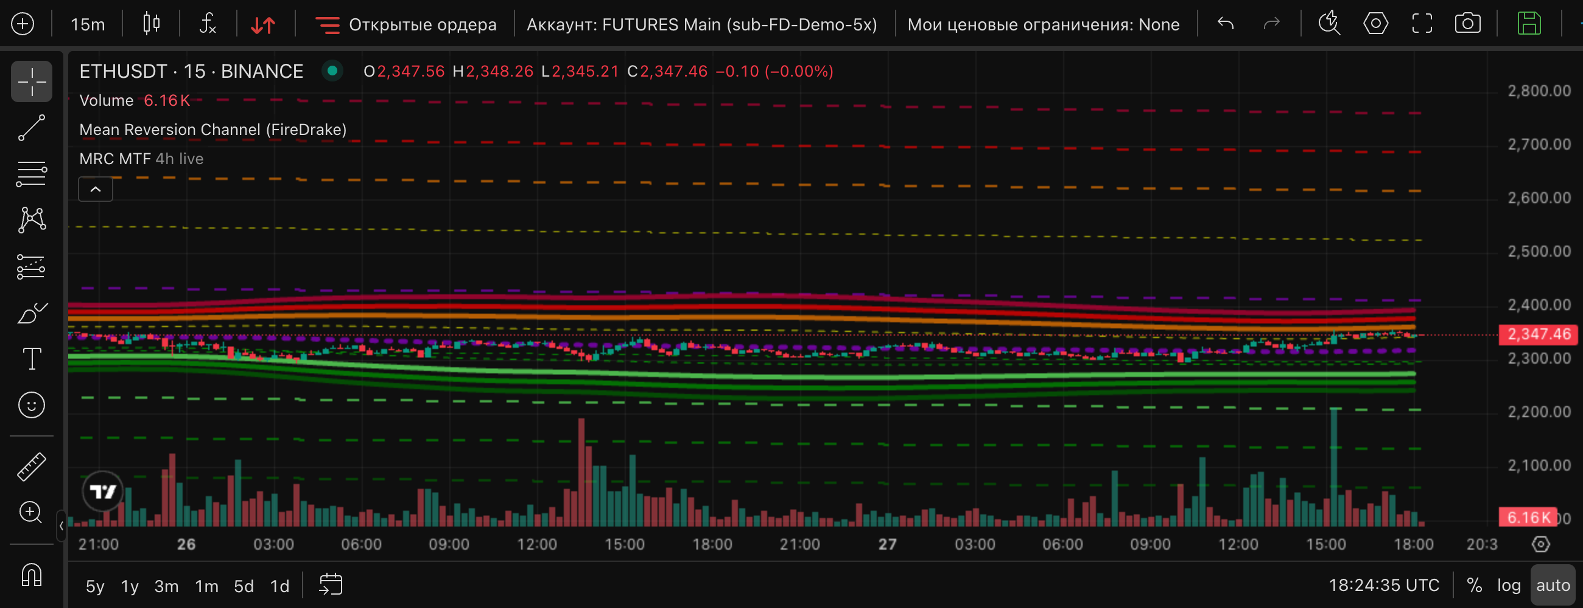Screen dimensions: 1583x608
Task: Open the emoji icons tool
Action: 31,405
